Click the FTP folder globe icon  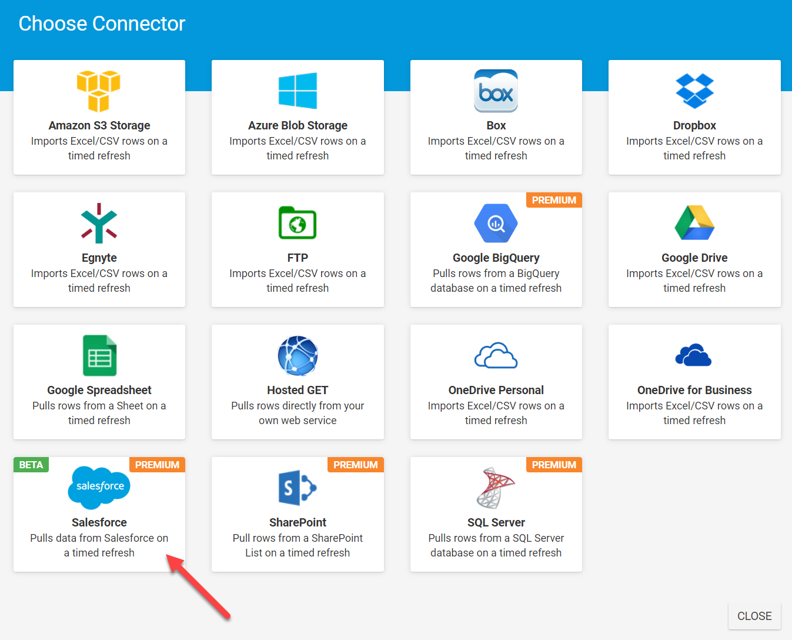pos(298,223)
